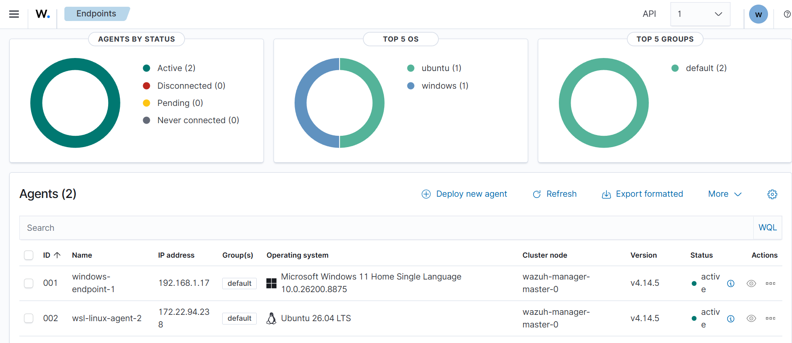Click the ID sort arrow icon

(x=57, y=255)
